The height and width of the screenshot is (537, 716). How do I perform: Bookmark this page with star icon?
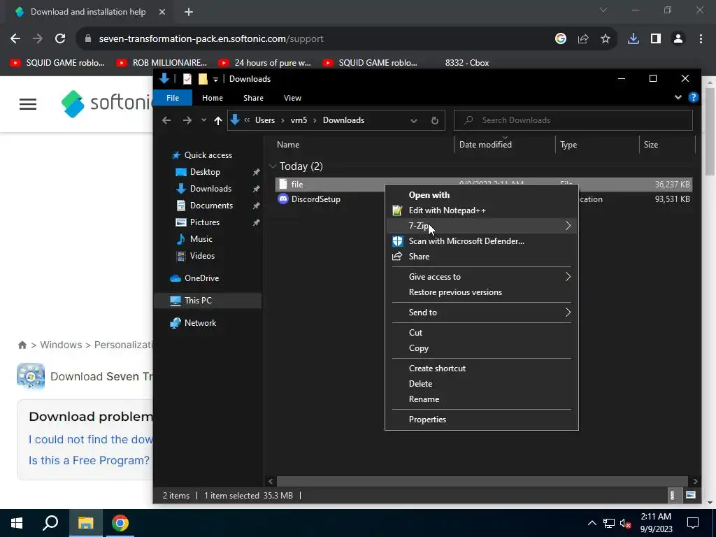tap(605, 39)
